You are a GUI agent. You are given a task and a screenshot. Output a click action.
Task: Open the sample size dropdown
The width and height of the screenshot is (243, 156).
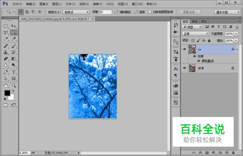pyautogui.click(x=76, y=12)
